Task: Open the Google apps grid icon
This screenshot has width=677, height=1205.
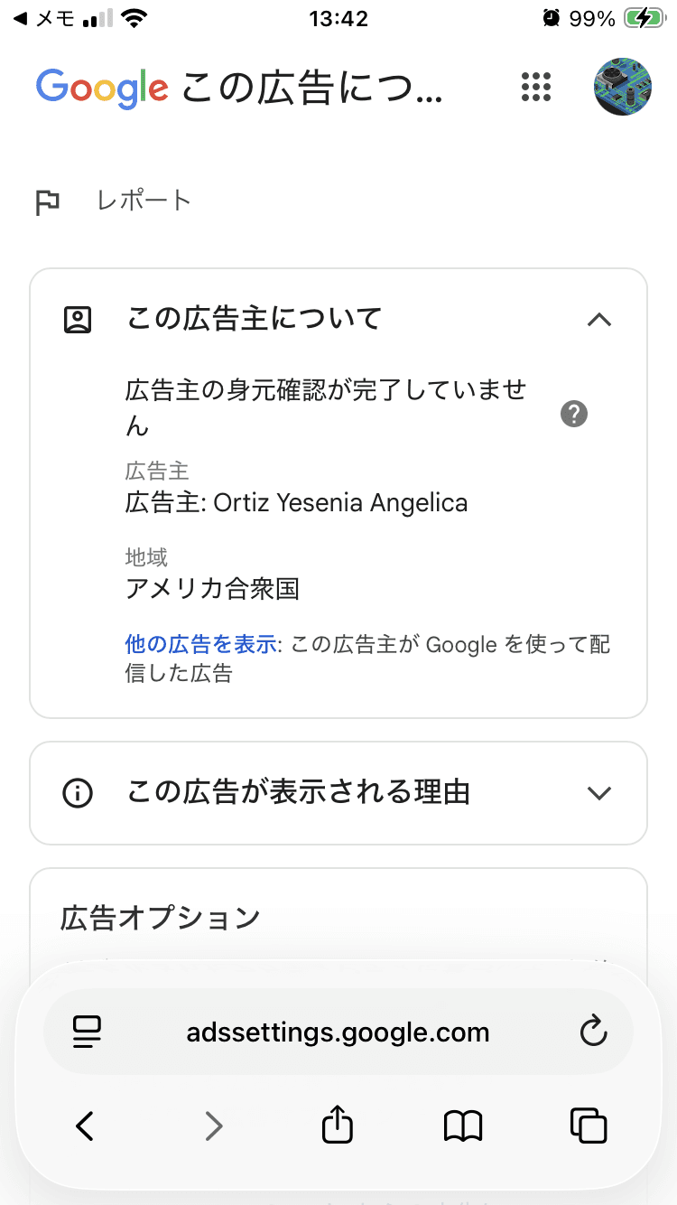Action: 536,87
